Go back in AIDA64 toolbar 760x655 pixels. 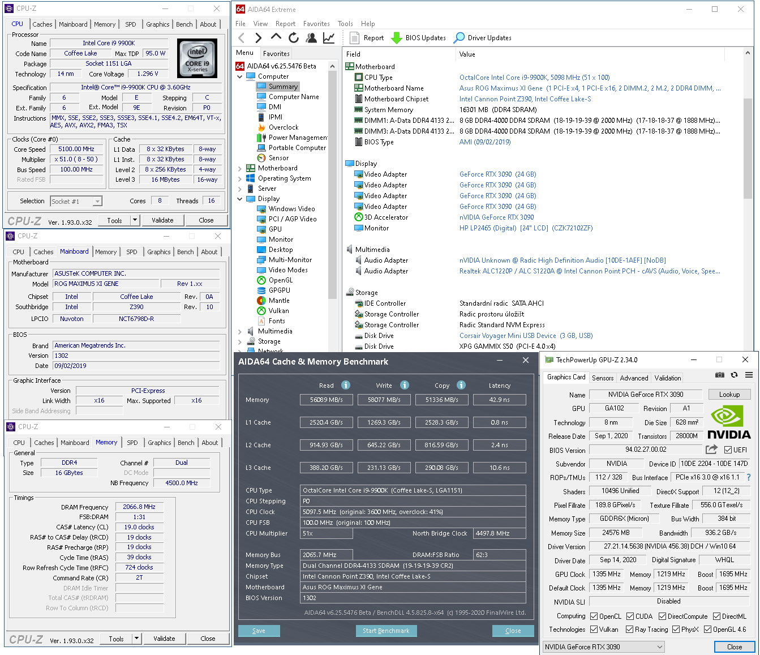[x=242, y=38]
